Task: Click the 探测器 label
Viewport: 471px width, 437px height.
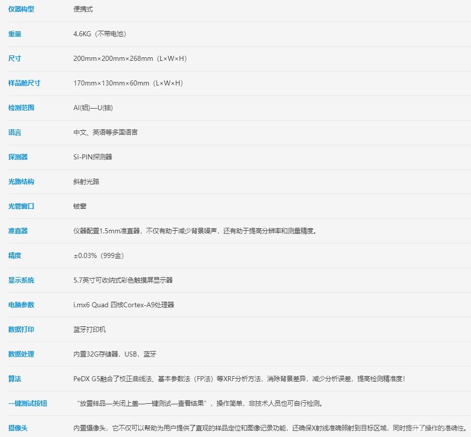Action: pyautogui.click(x=18, y=157)
